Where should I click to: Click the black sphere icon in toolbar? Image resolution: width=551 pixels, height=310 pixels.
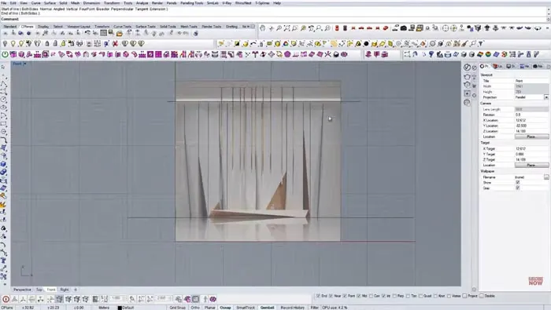pyautogui.click(x=366, y=44)
